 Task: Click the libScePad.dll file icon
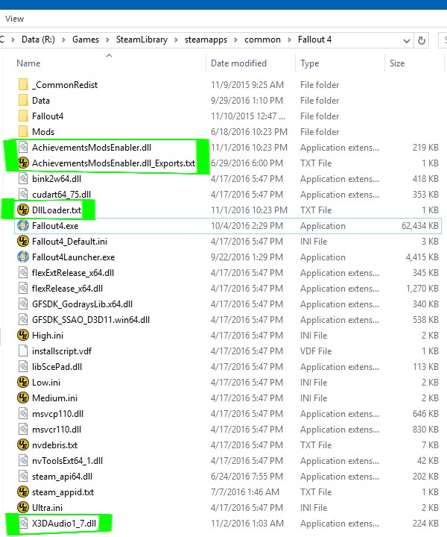[23, 366]
